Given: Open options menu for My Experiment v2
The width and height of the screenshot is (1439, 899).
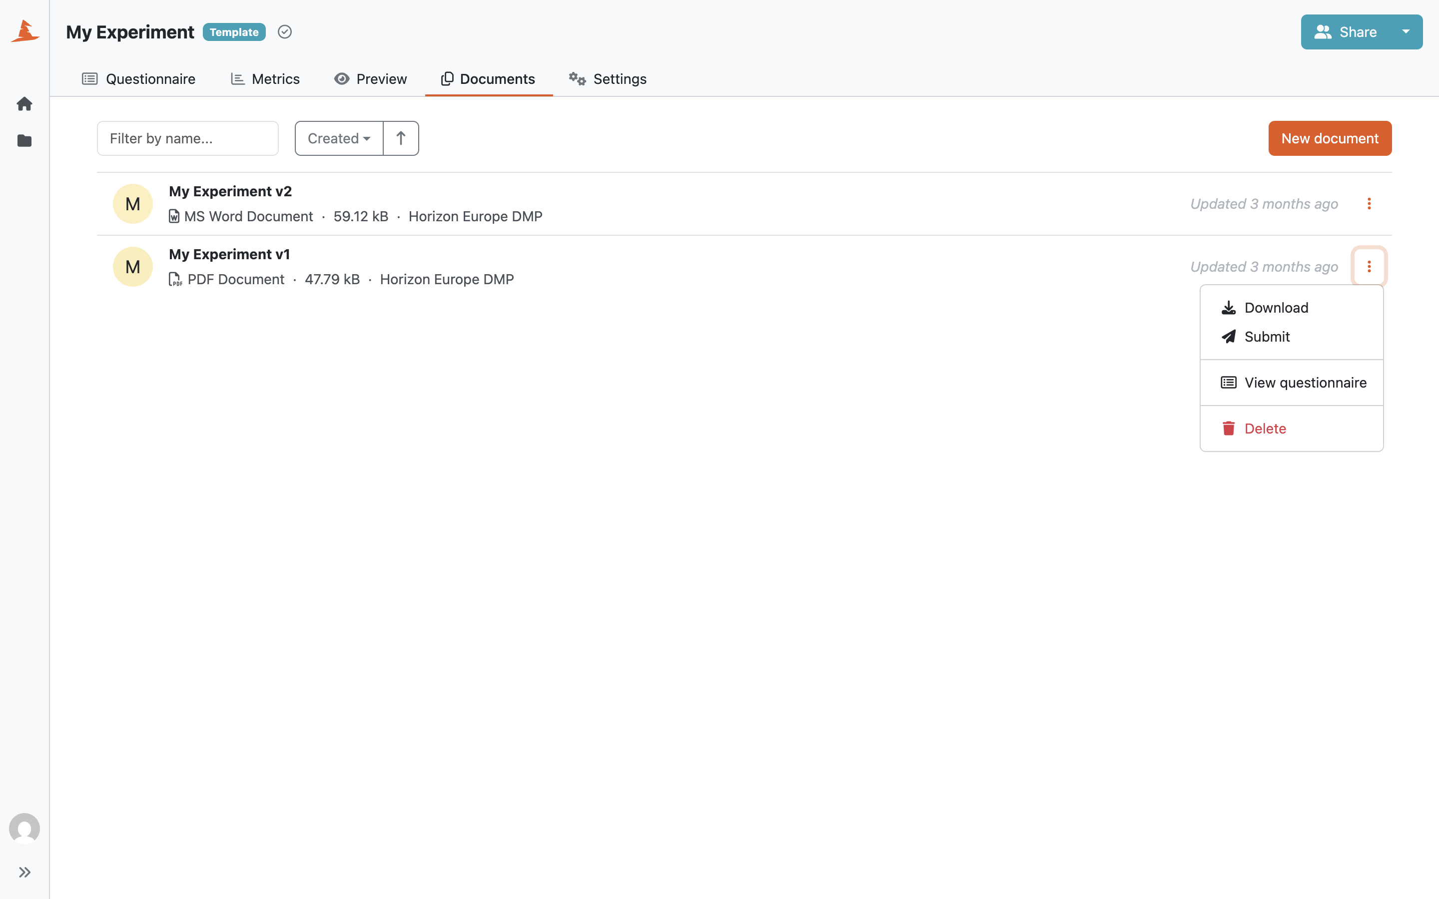Looking at the screenshot, I should pos(1369,204).
